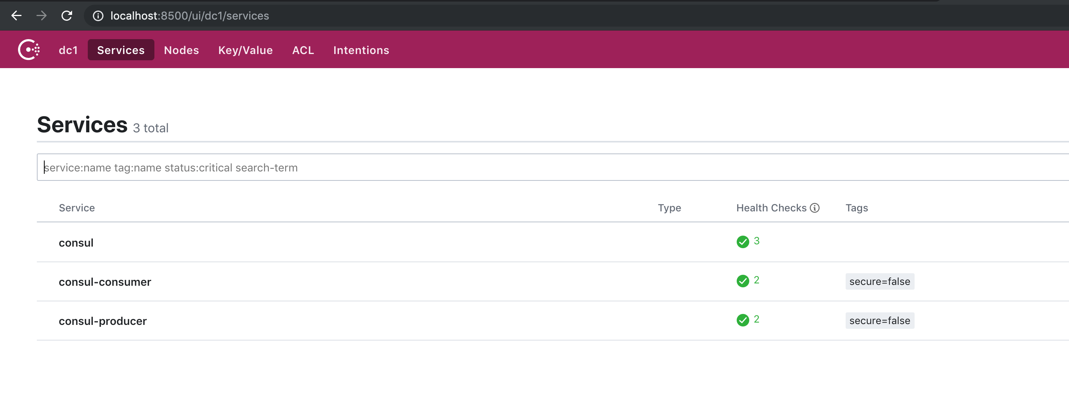Click the browser address bar URL
Screen dimensions: 1069x411
coord(190,16)
